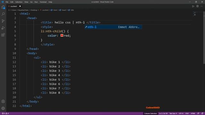Click line number 5 in gutter
205x115 pixels.
tap(15, 31)
